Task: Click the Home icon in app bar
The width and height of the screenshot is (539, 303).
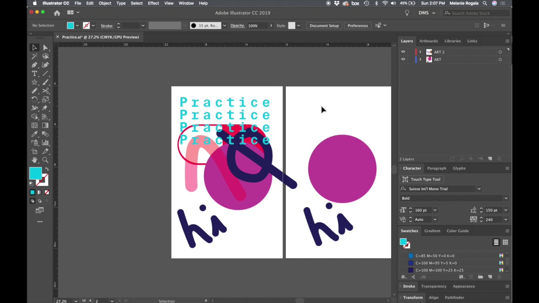Action: coord(57,13)
